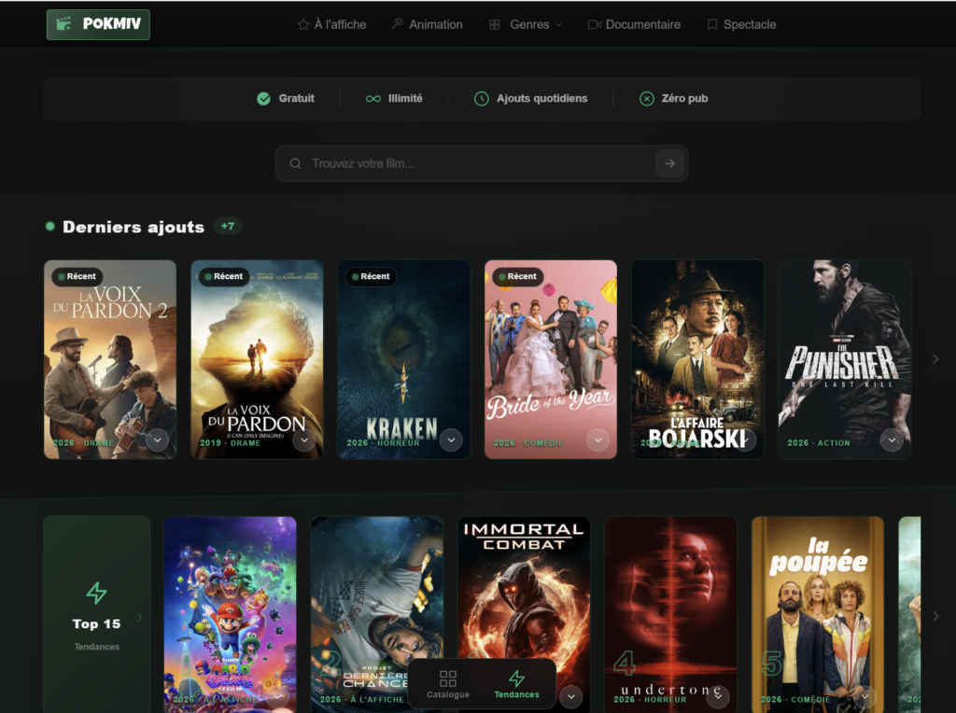Expand details on 2019 La Voix du Pardon
This screenshot has width=956, height=713.
[x=304, y=440]
